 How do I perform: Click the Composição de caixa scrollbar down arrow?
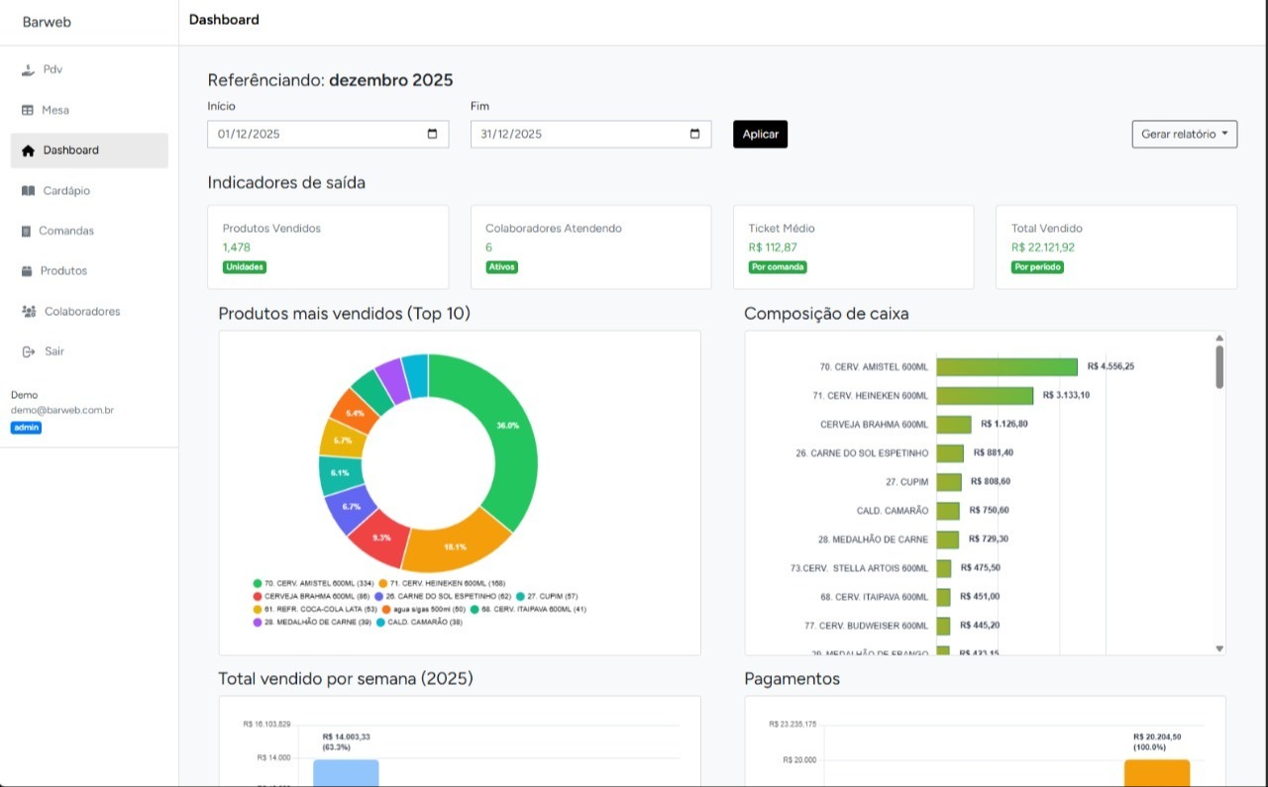pos(1219,648)
